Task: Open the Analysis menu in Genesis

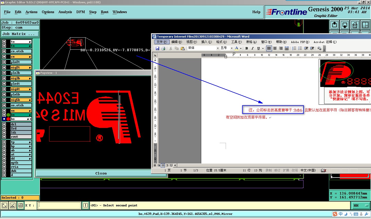Action: 65,12
